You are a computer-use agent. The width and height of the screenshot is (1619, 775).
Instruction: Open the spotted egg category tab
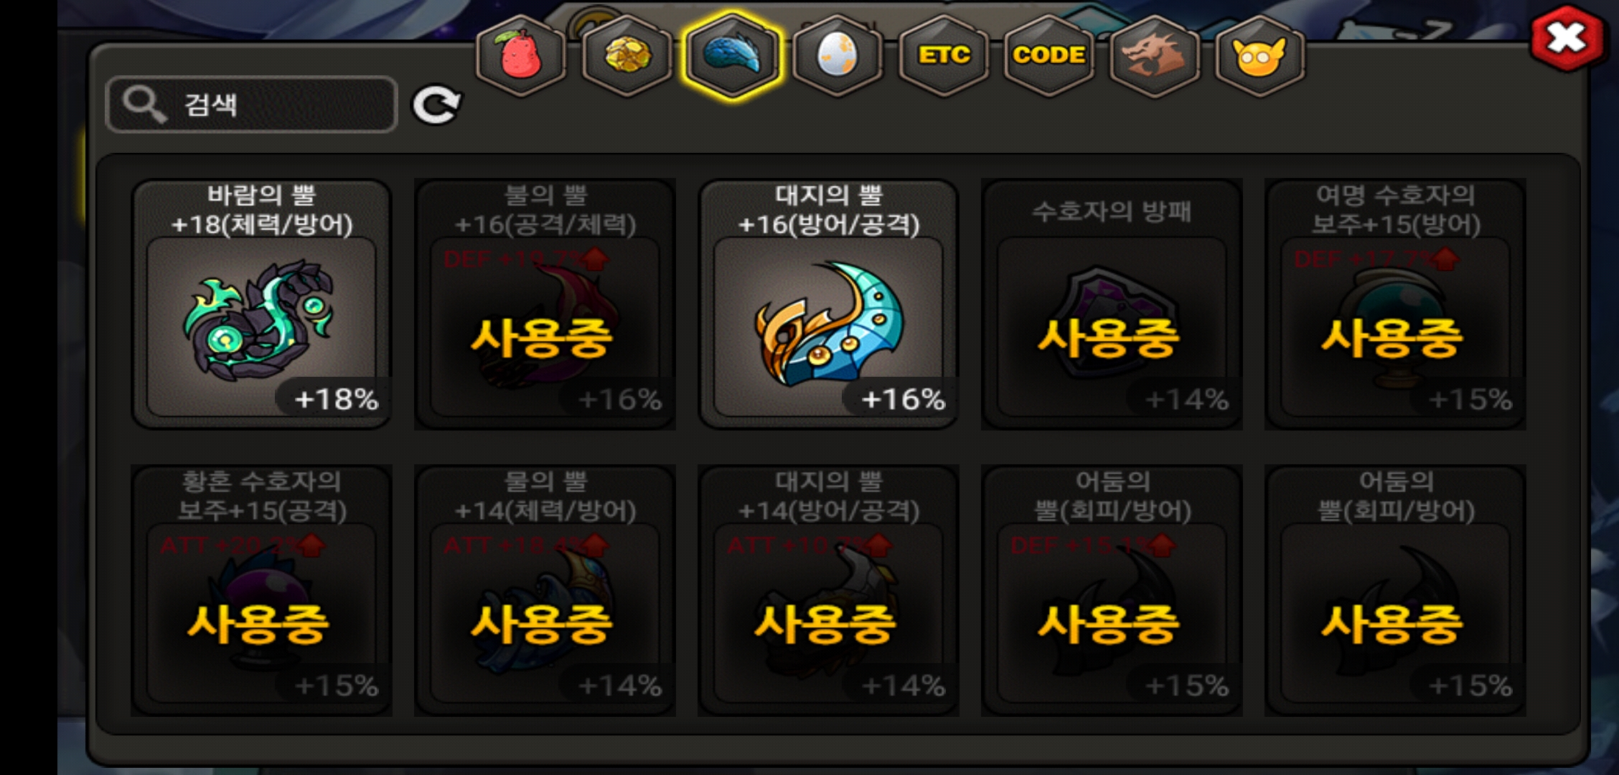pos(837,56)
